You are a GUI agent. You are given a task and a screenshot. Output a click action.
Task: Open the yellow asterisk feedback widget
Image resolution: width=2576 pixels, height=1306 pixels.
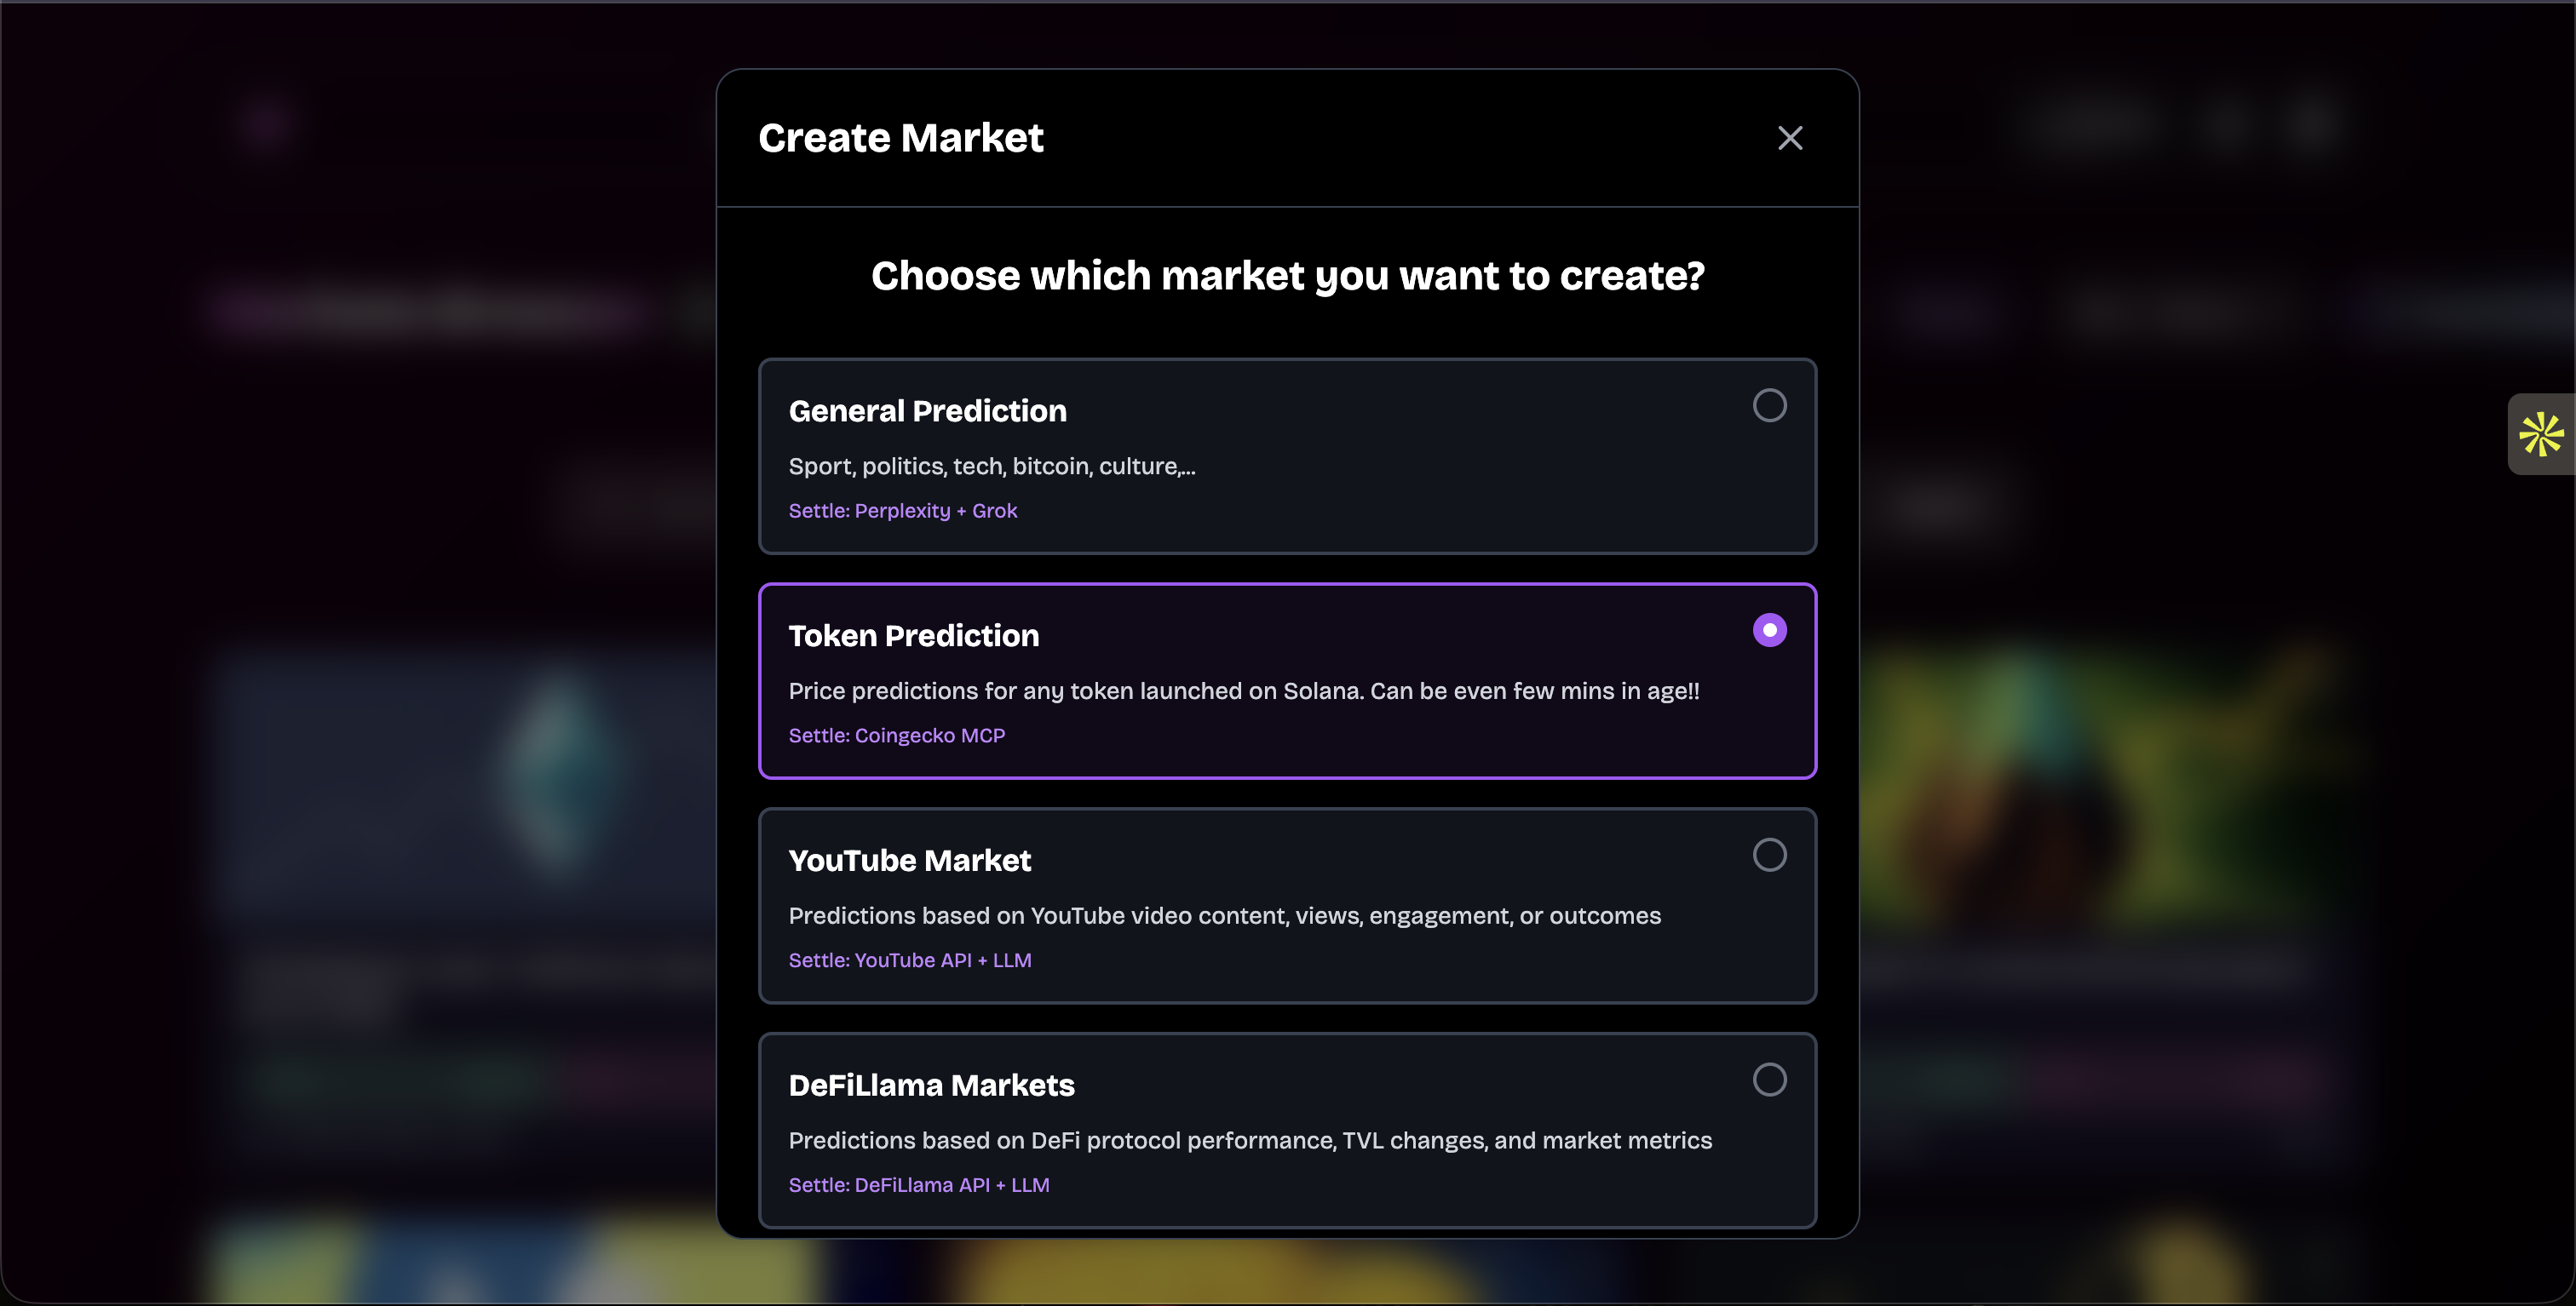[x=2541, y=435]
